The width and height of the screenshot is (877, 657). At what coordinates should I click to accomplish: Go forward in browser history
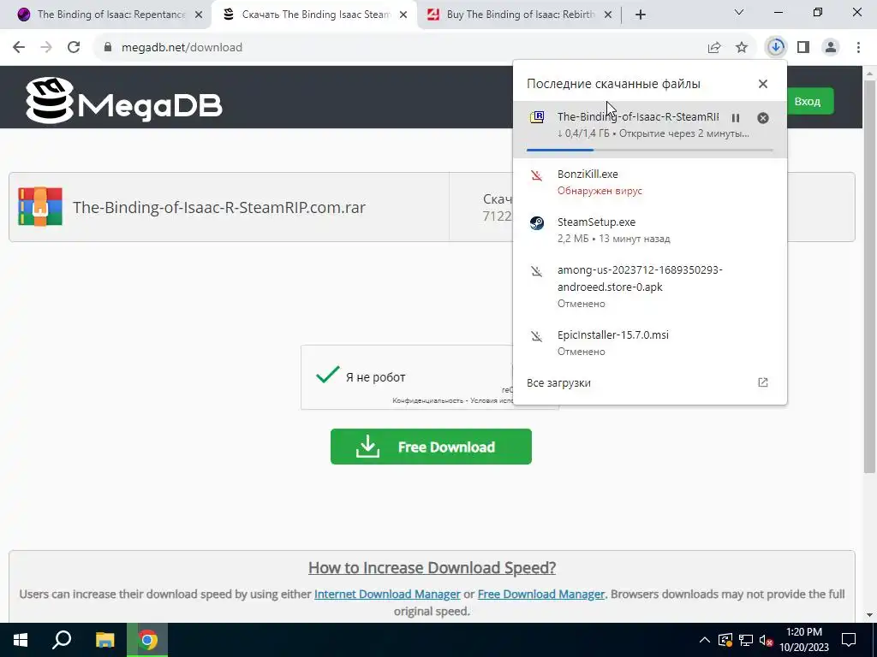pyautogui.click(x=46, y=48)
